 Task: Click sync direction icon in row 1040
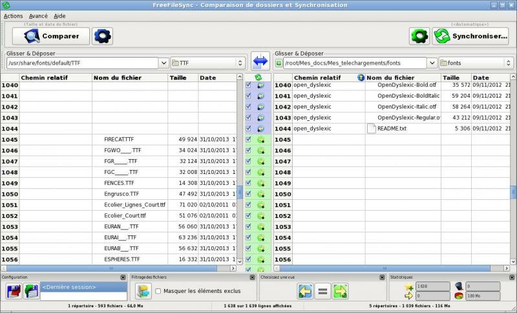[x=260, y=85]
